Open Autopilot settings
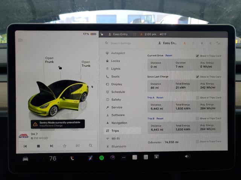Image resolution: width=241 pixels, height=180 pixels. tap(116, 53)
